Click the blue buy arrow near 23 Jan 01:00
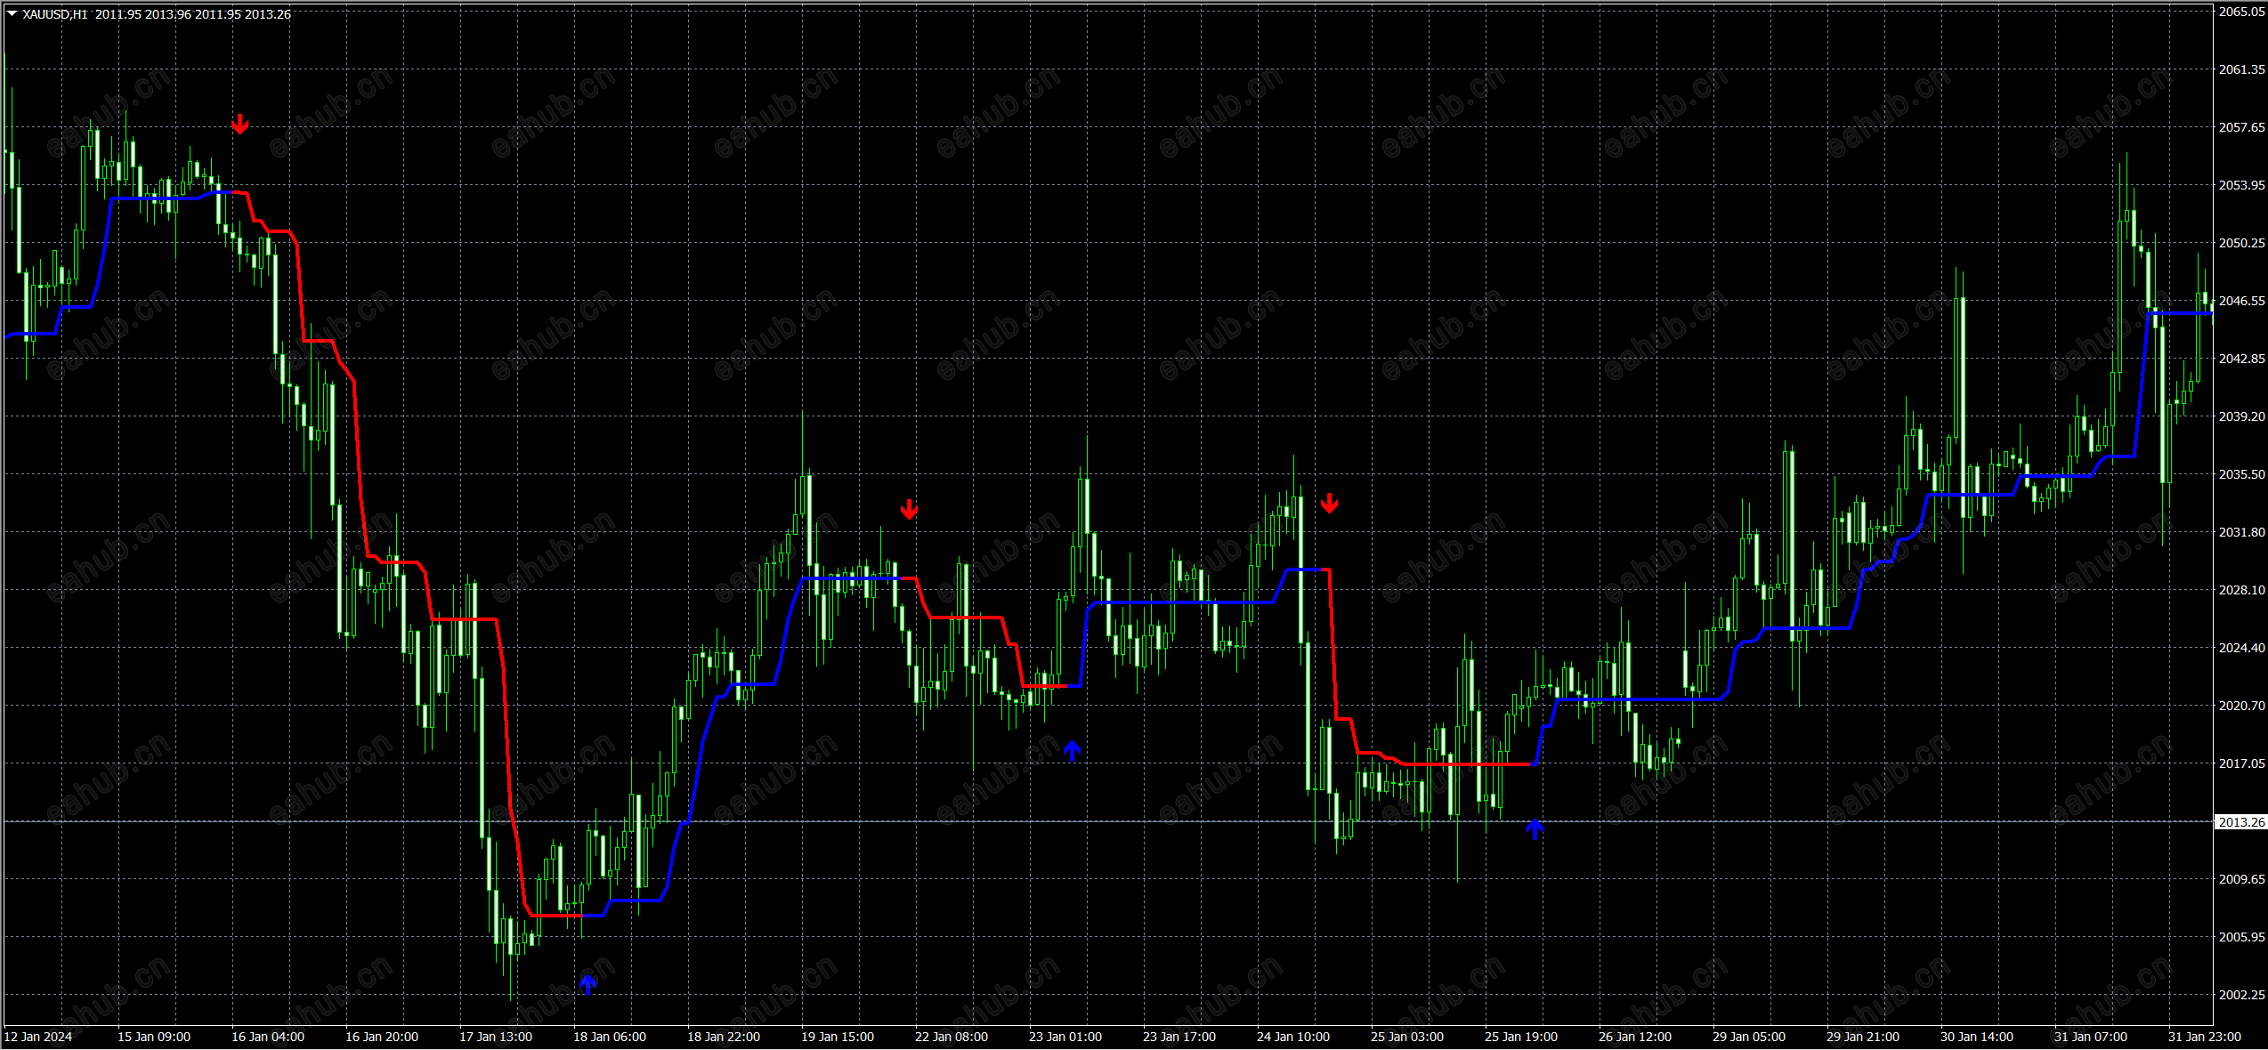The height and width of the screenshot is (1050, 2268). click(1072, 751)
